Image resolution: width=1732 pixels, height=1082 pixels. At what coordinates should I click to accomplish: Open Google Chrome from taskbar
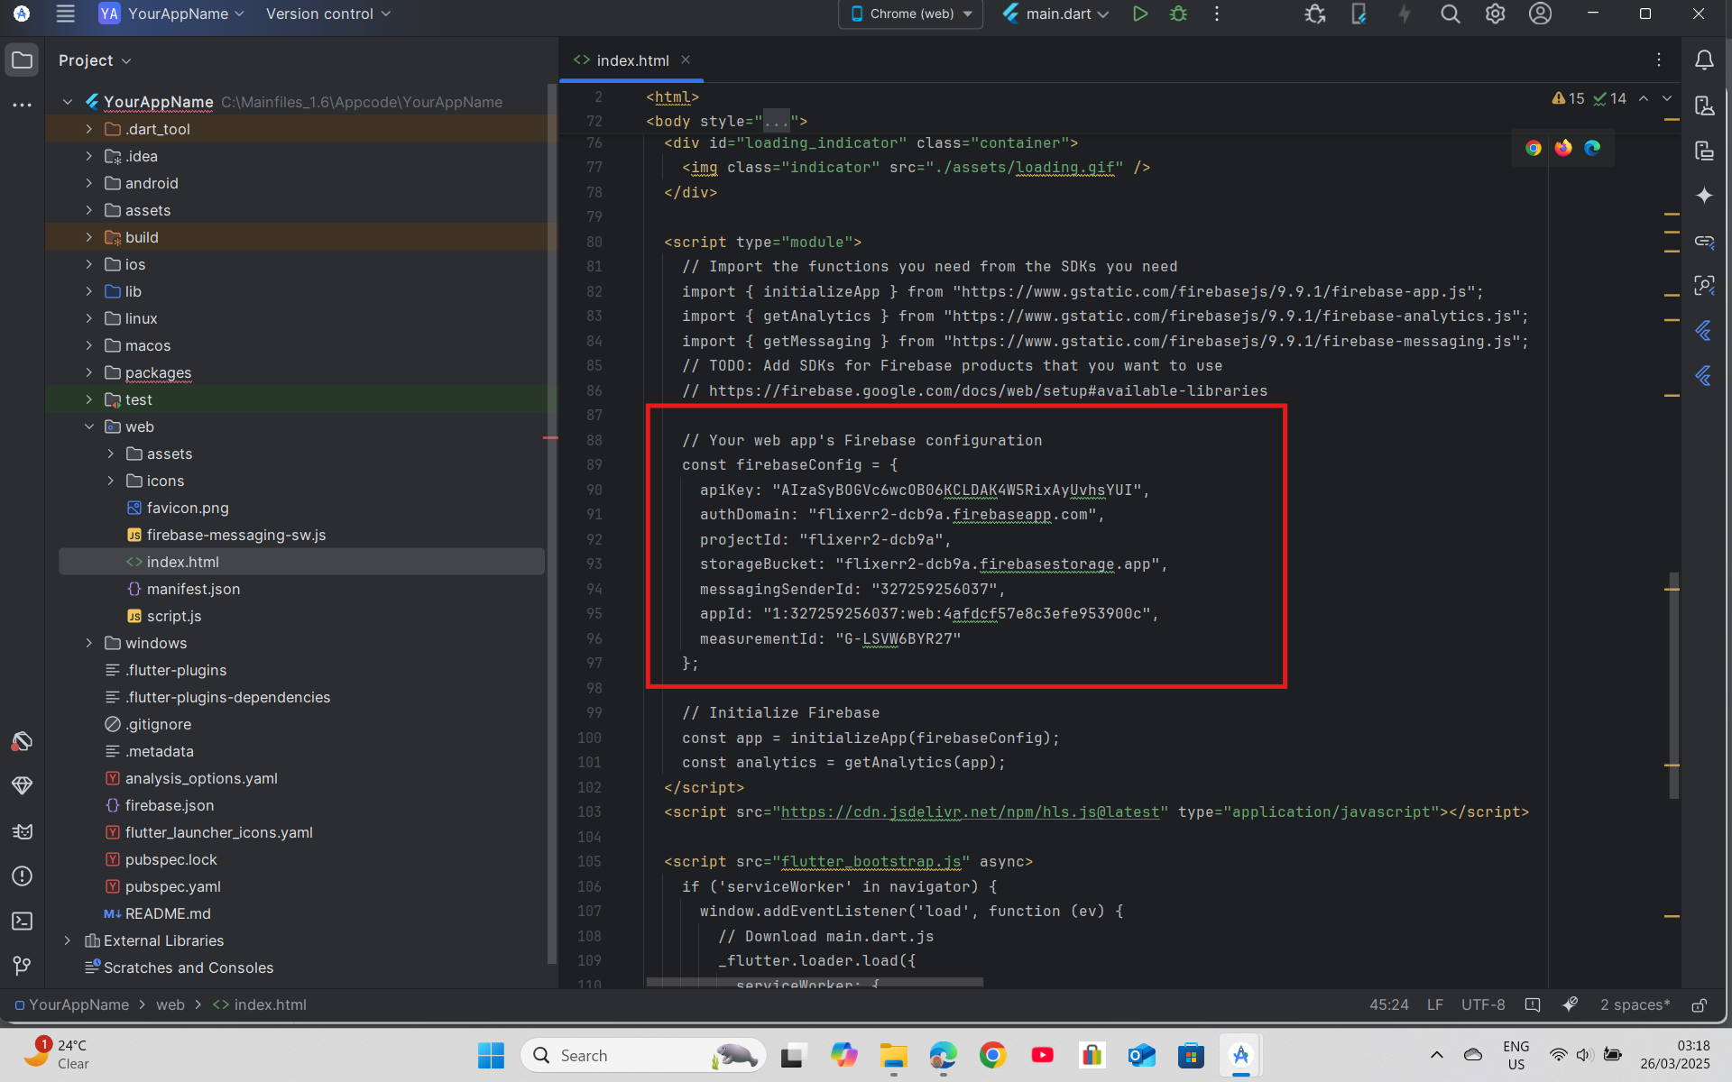(992, 1055)
